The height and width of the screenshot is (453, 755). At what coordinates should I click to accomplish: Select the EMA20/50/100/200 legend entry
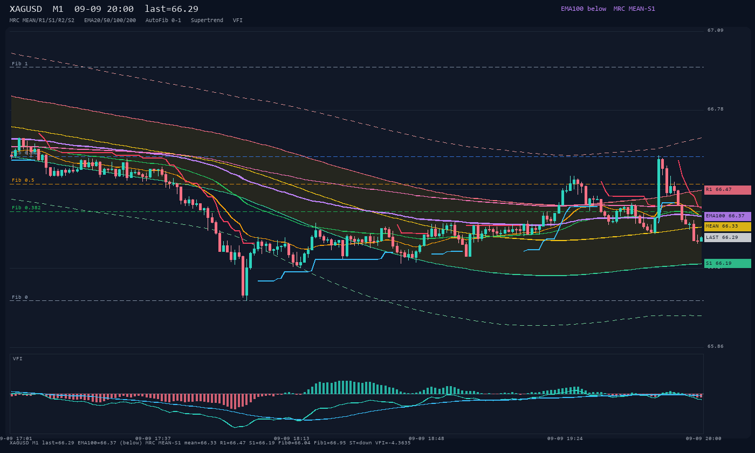[110, 20]
